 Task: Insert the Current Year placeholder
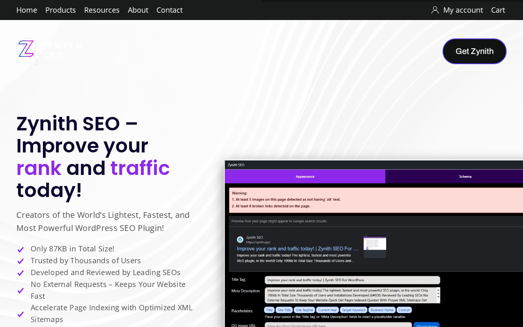327,310
